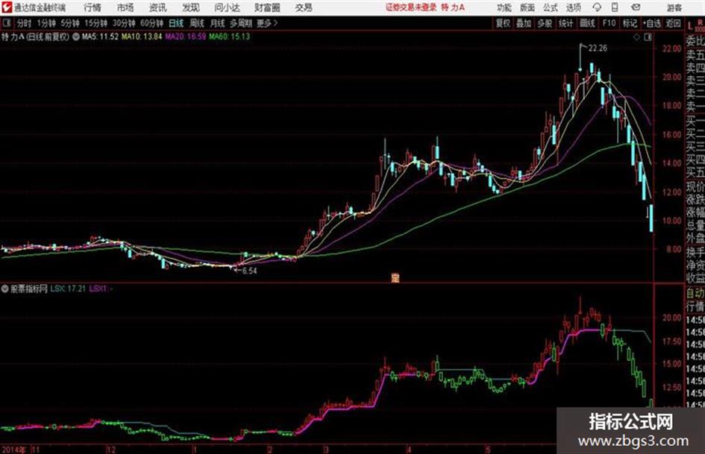The height and width of the screenshot is (454, 705).
Task: Switch to 30分钟 period tab
Action: (124, 23)
